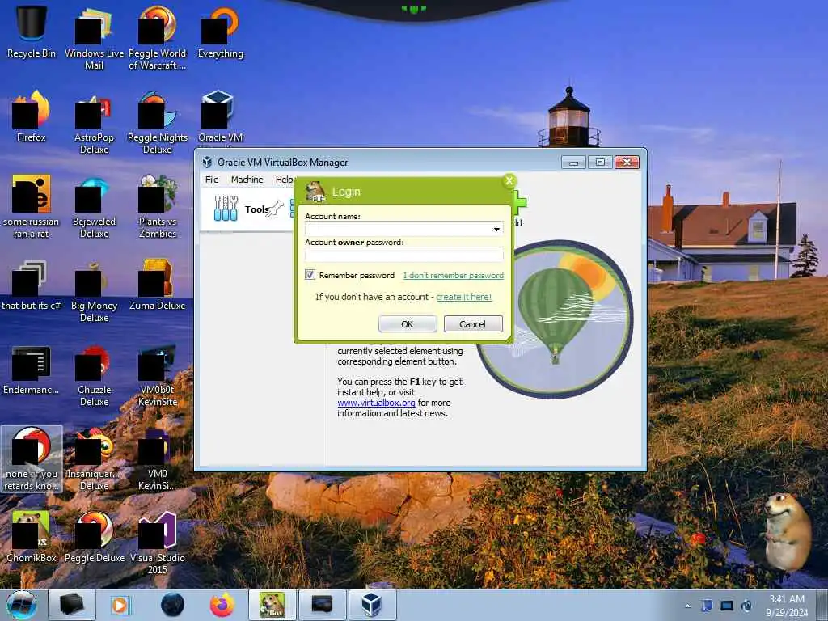Screen dimensions: 828x621
Task: Launch Chuzzle Deluxe shortcut
Action: pyautogui.click(x=94, y=375)
